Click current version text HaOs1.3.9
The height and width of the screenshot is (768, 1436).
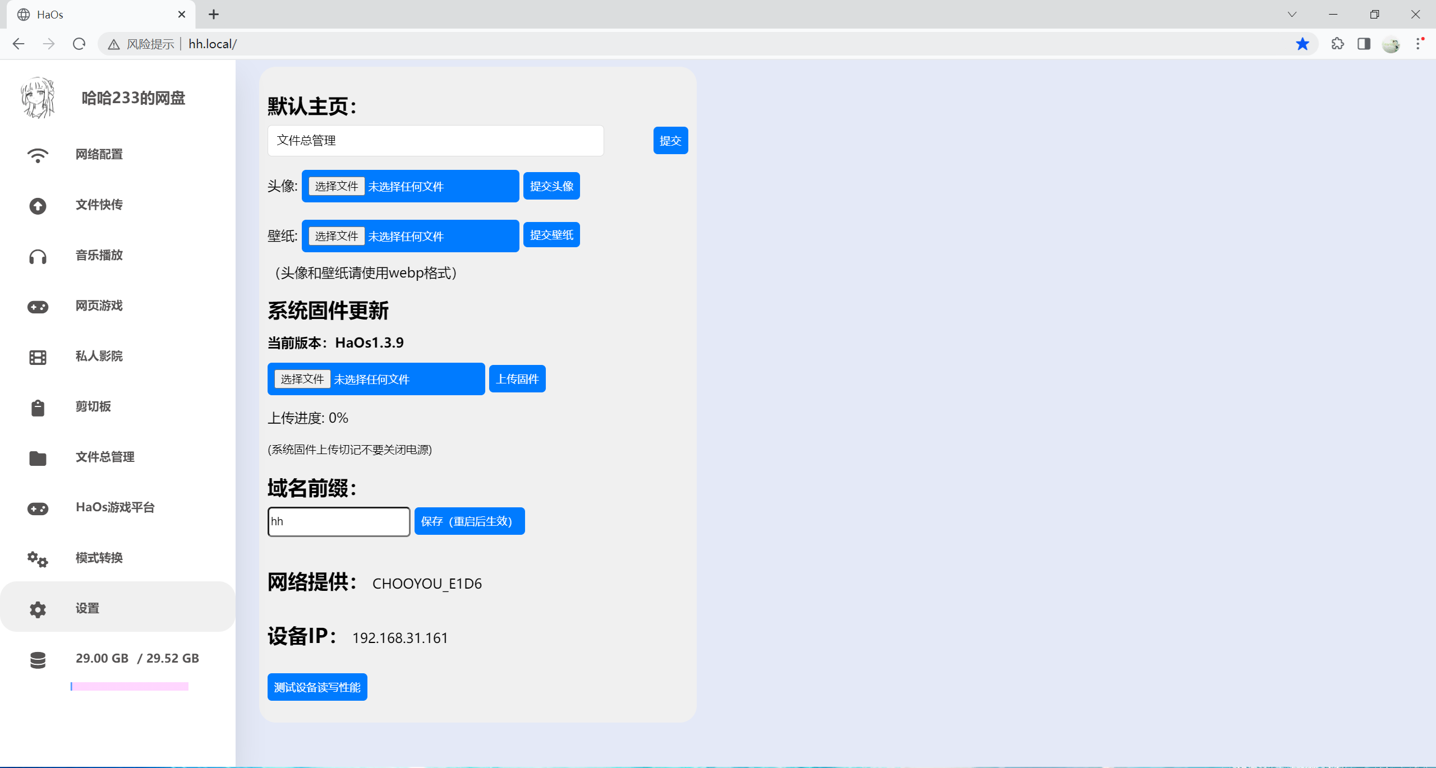370,343
